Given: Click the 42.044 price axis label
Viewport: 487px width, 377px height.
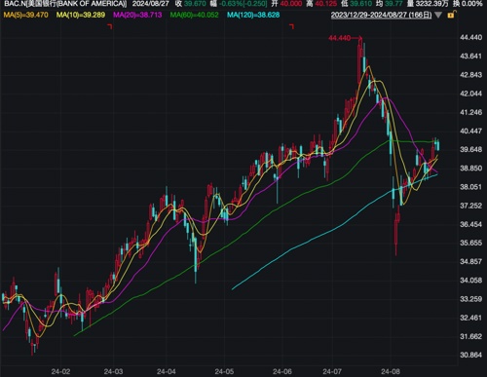Looking at the screenshot, I should coord(470,94).
